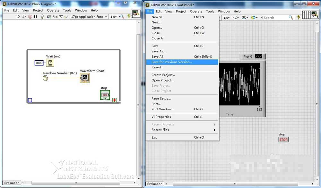Viewport: 321px width, 188px height.
Task: Open Front Panel Help menu
Action: coord(237,12)
